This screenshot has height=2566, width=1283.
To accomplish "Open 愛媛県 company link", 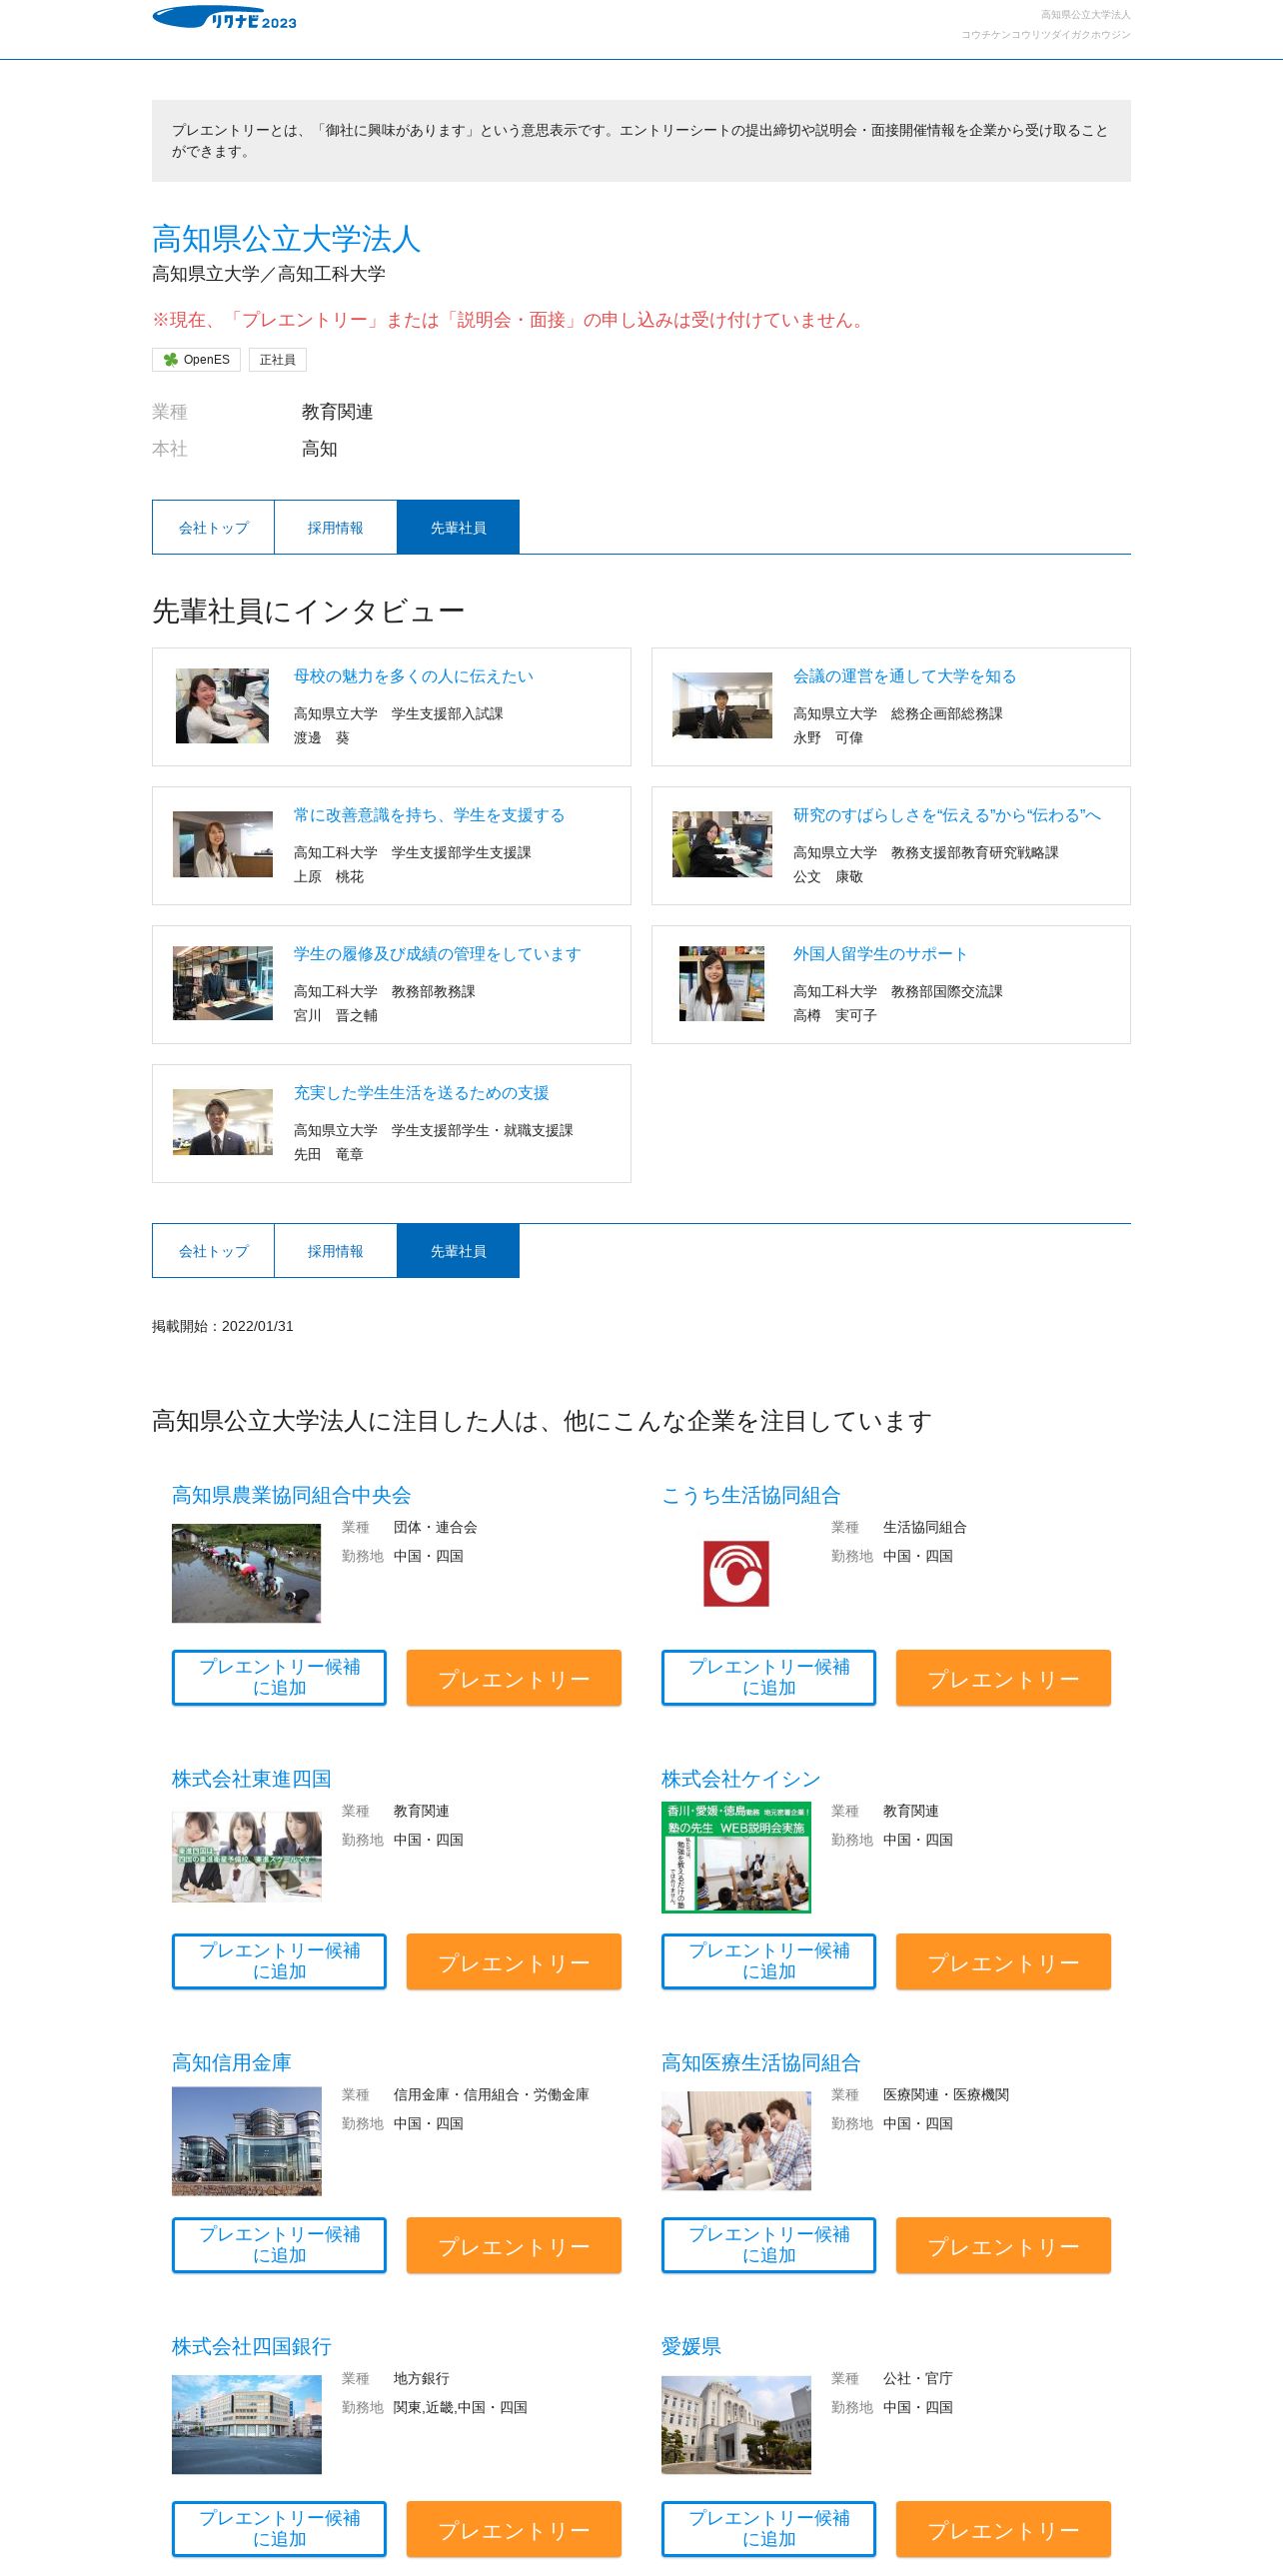I will 691,2346.
